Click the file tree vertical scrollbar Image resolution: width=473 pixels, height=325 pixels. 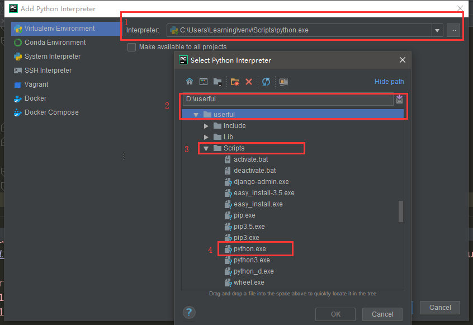coord(401,211)
